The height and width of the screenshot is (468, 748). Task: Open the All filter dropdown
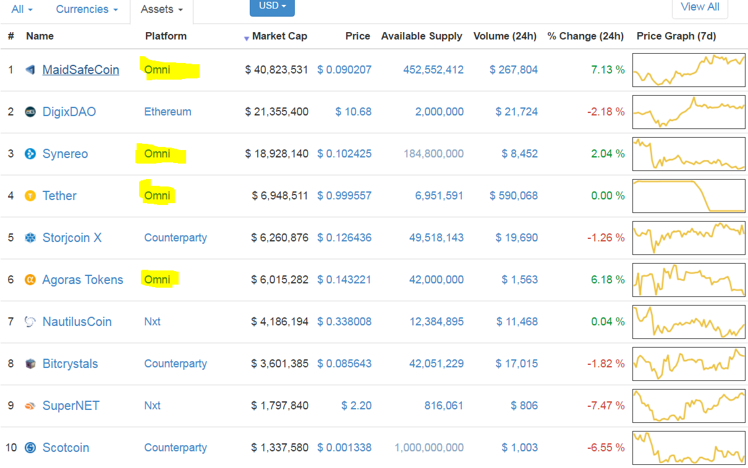click(x=22, y=9)
